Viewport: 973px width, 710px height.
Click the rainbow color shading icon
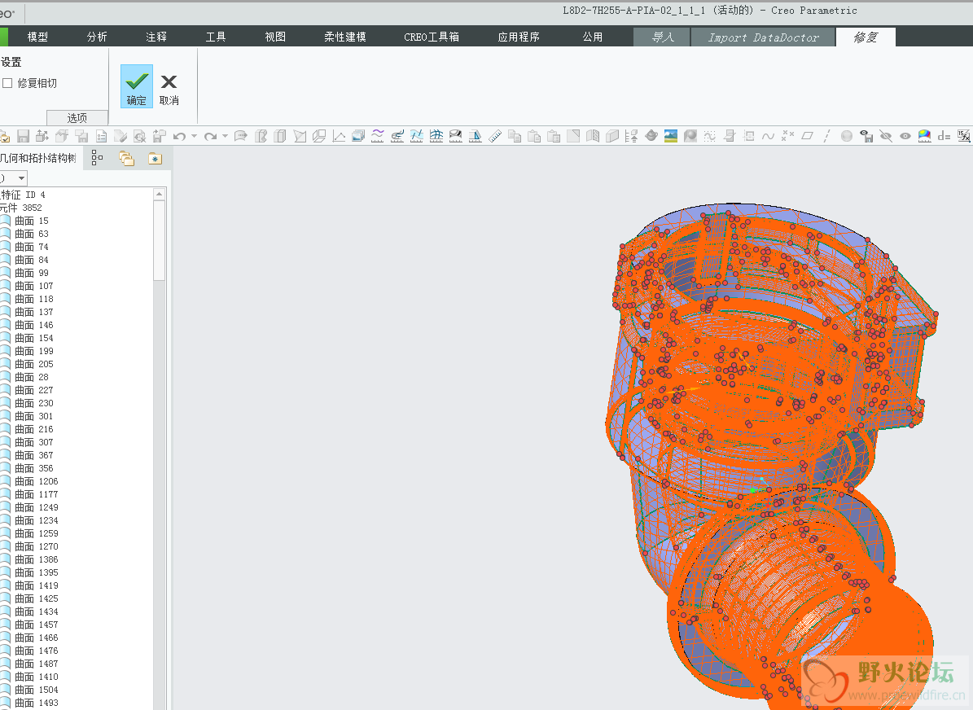click(x=925, y=136)
